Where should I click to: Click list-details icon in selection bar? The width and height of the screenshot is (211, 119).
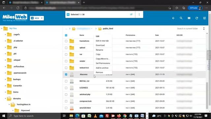(131, 15)
